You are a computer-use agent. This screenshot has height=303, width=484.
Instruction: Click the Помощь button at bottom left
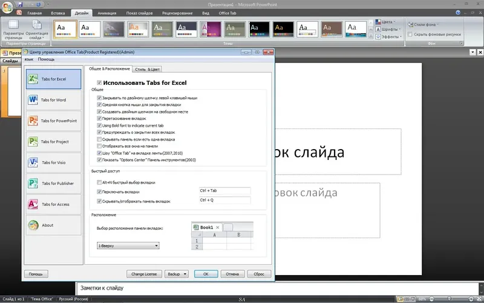pos(36,274)
